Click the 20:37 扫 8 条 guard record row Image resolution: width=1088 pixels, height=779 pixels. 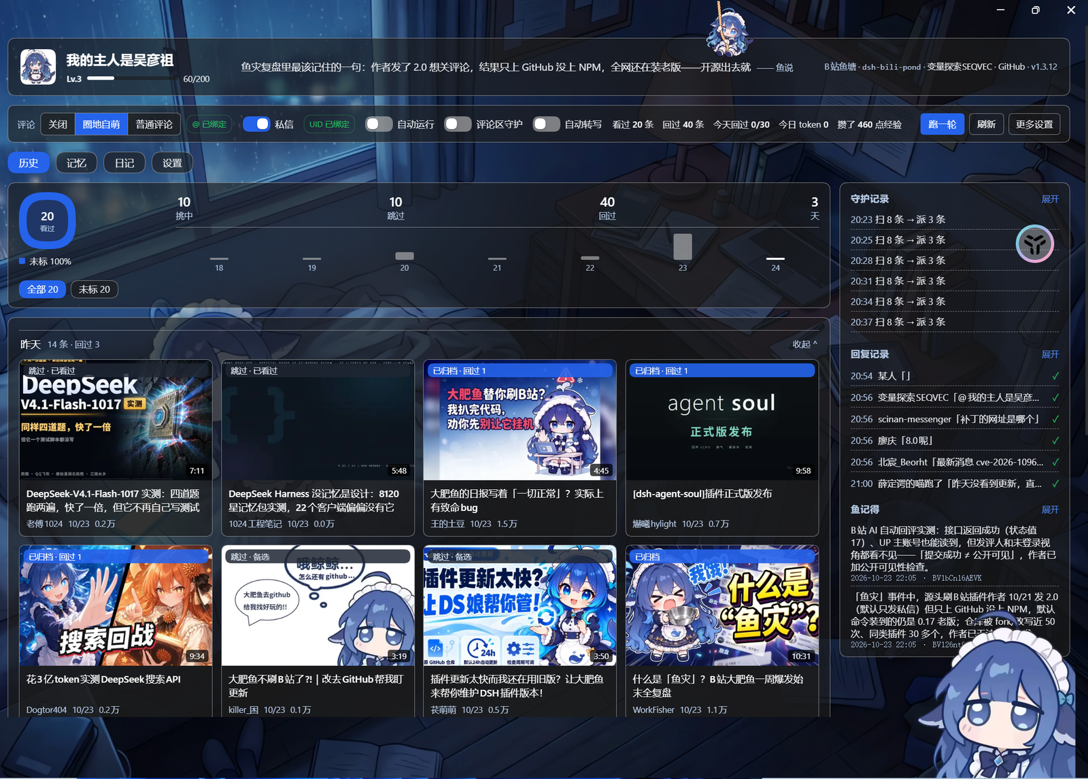point(955,322)
